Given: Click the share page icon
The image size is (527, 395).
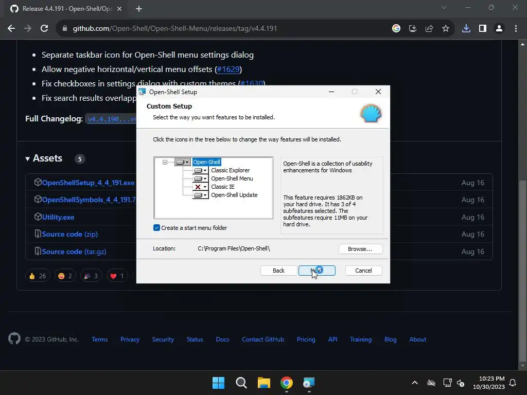Looking at the screenshot, I should click(429, 29).
